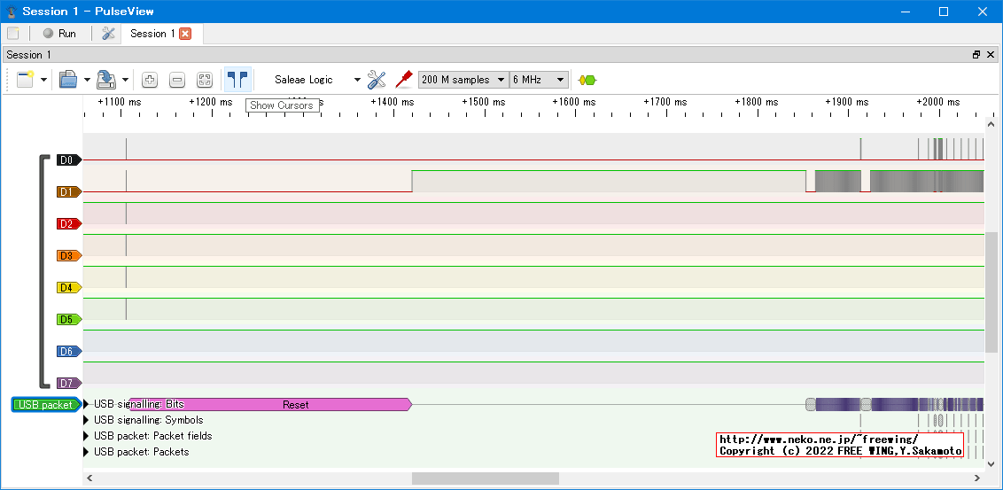
Task: Click the D1 channel label
Action: pos(67,192)
